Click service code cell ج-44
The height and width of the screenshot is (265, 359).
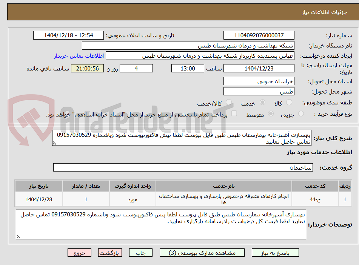coord(315,199)
